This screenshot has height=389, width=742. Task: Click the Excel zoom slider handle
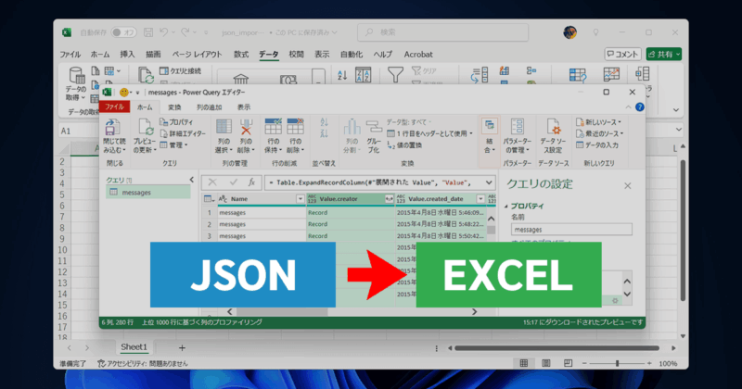tap(617, 363)
